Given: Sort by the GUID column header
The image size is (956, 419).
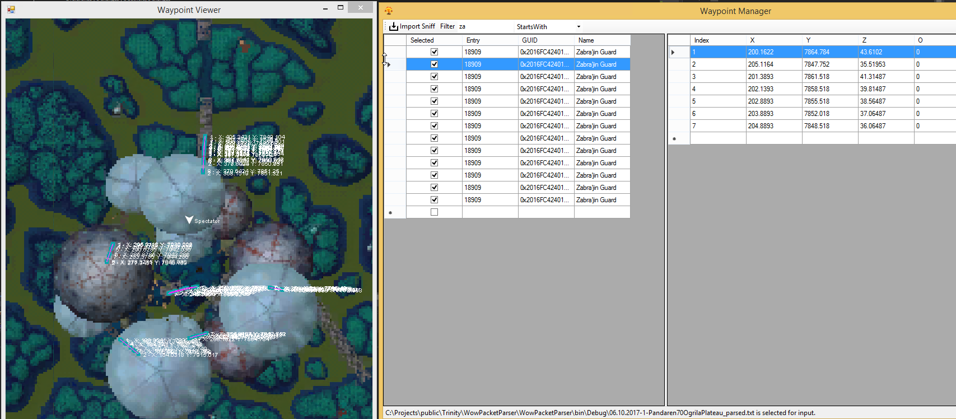Looking at the screenshot, I should click(x=546, y=40).
